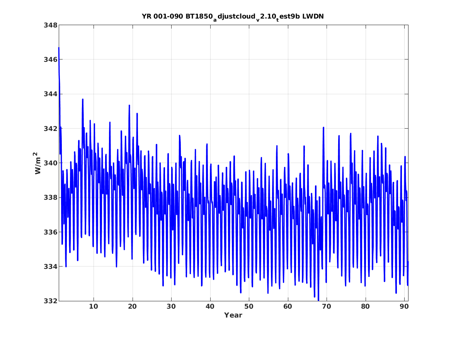Screen dimensions: 451x338
Task: Click the y-axis tick label '344'
Action: point(50,94)
